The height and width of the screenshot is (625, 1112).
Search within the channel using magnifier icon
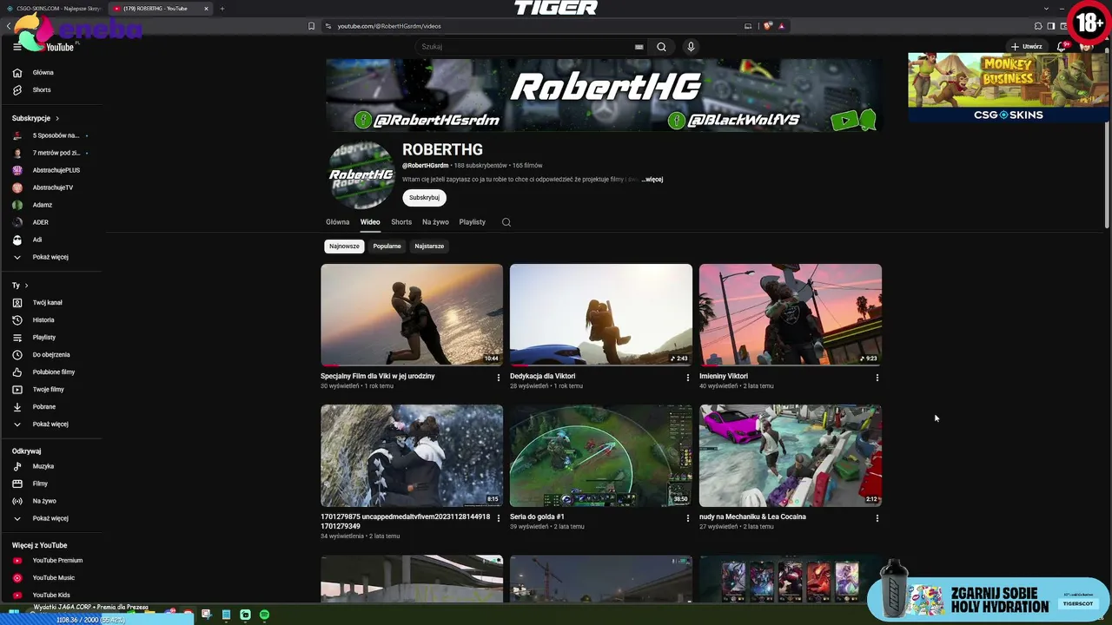pyautogui.click(x=506, y=222)
